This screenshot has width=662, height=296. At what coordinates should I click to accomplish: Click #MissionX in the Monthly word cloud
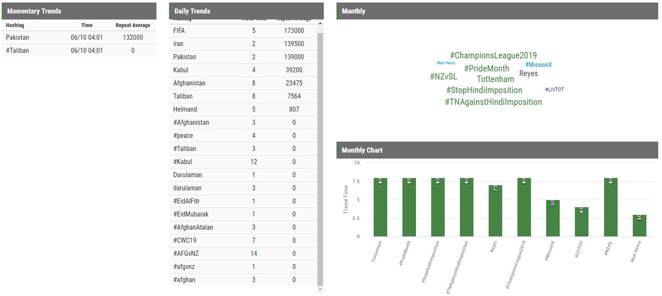538,65
